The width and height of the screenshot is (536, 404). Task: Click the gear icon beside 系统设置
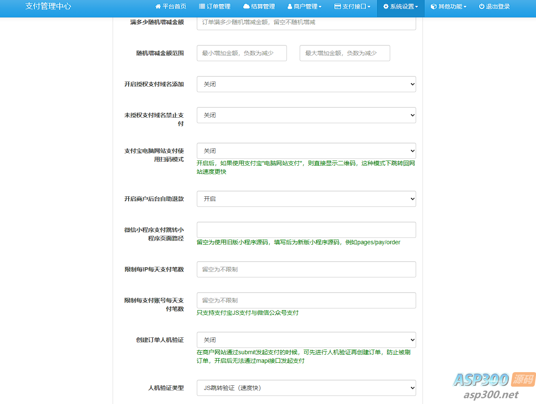386,7
